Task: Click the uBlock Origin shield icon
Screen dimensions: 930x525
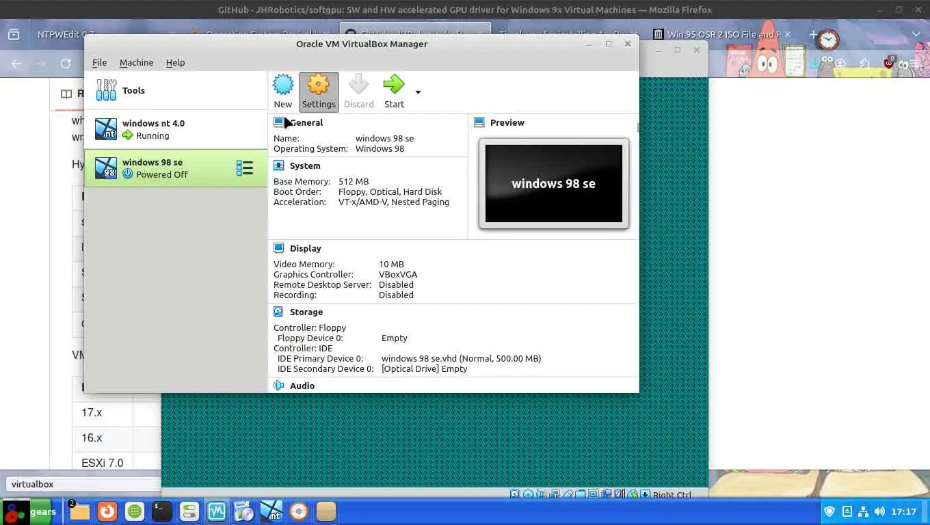Action: [889, 63]
